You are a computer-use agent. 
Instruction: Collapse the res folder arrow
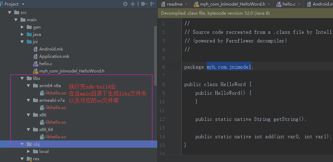click(22, 159)
